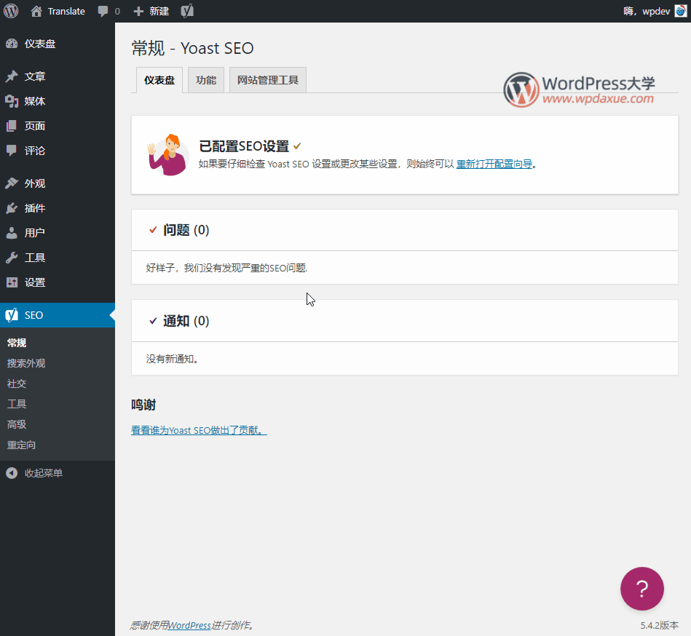The image size is (691, 636).
Task: Open 媒体 label in the sidebar menu
Action: click(35, 101)
